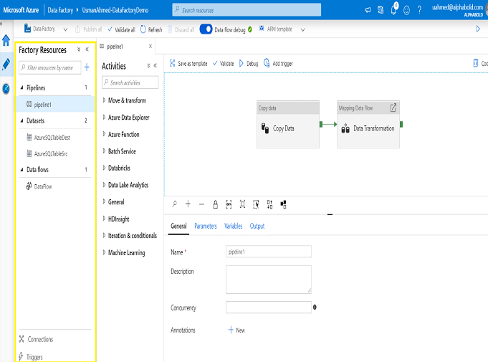Click Validate in the pipeline toolbar
Image resolution: width=488 pixels, height=362 pixels.
click(x=223, y=64)
